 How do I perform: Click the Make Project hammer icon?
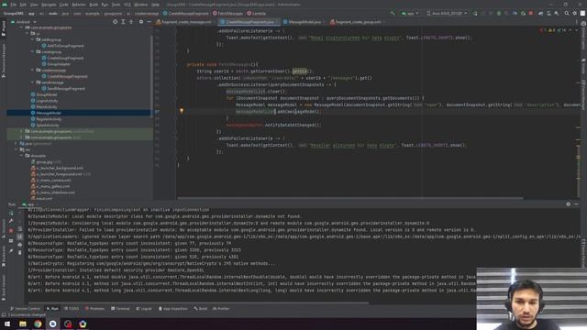(x=393, y=14)
